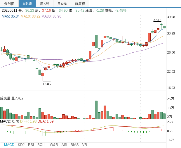The height and width of the screenshot is (148, 181).
Task: Click the low price 34.90 value
Action: click(63, 11)
